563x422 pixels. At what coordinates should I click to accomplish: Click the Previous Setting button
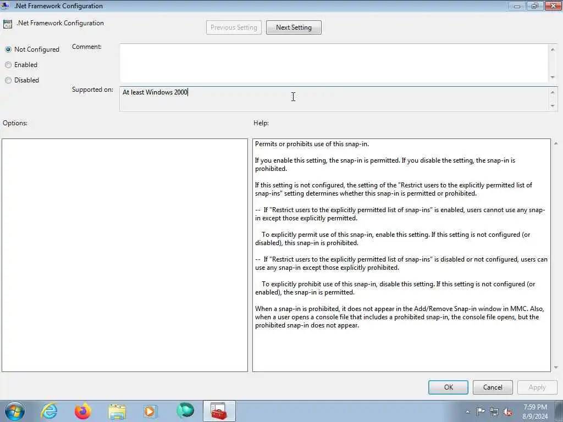[x=234, y=27]
